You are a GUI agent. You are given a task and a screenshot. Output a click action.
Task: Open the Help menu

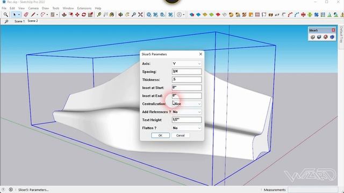pyautogui.click(x=98, y=8)
